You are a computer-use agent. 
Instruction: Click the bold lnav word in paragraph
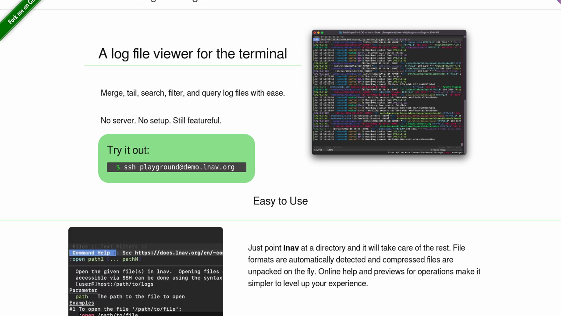(291, 248)
